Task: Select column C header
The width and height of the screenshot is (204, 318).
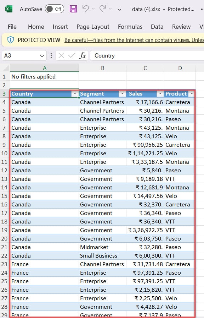Action: 145,68
